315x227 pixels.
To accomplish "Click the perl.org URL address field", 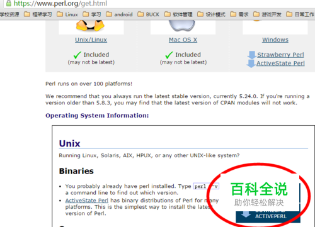I will 60,3.
